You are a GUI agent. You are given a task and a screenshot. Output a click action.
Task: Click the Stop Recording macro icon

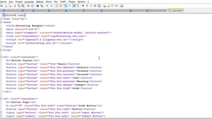[87, 6]
